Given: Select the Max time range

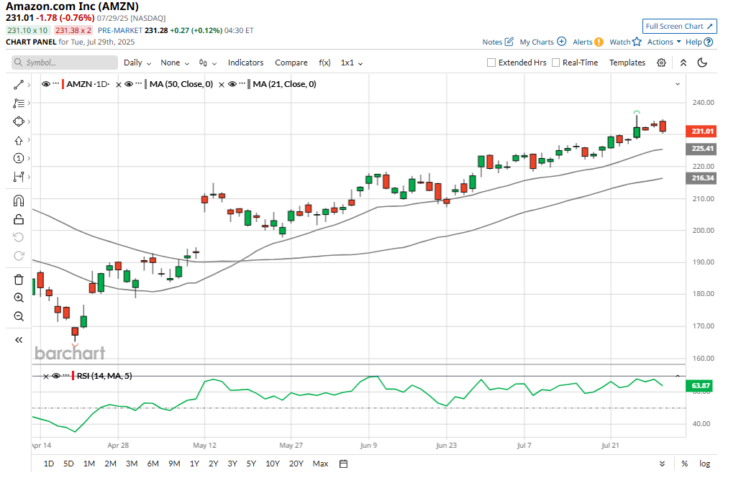Looking at the screenshot, I should tap(321, 464).
